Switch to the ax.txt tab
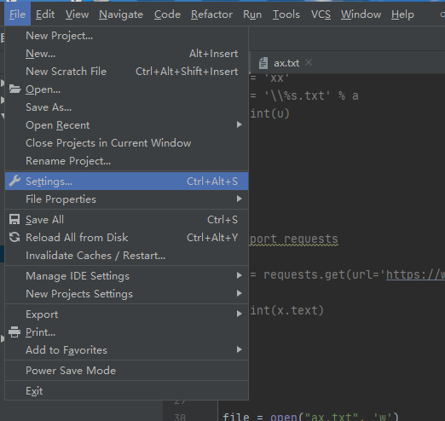445x421 pixels. (286, 63)
